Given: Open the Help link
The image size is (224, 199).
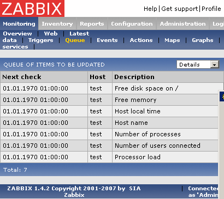Looking at the screenshot, I should (x=150, y=9).
